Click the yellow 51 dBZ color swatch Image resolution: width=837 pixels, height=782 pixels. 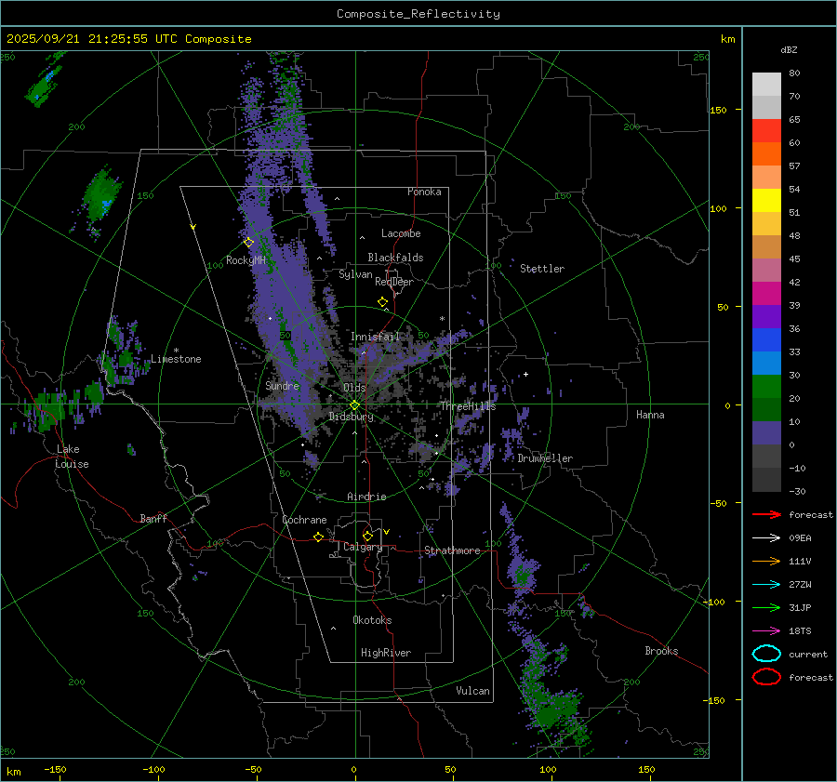pos(766,200)
